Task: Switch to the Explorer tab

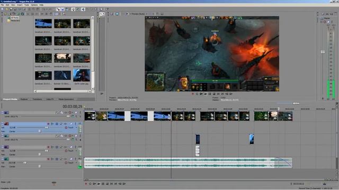Action: [24, 99]
